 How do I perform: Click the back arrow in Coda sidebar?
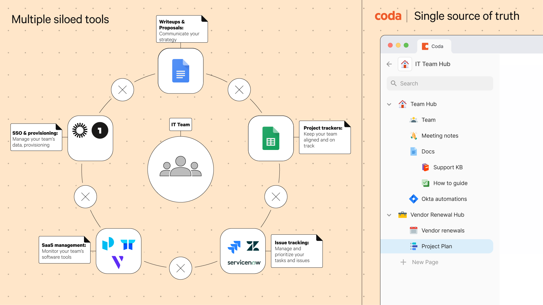[x=389, y=64]
